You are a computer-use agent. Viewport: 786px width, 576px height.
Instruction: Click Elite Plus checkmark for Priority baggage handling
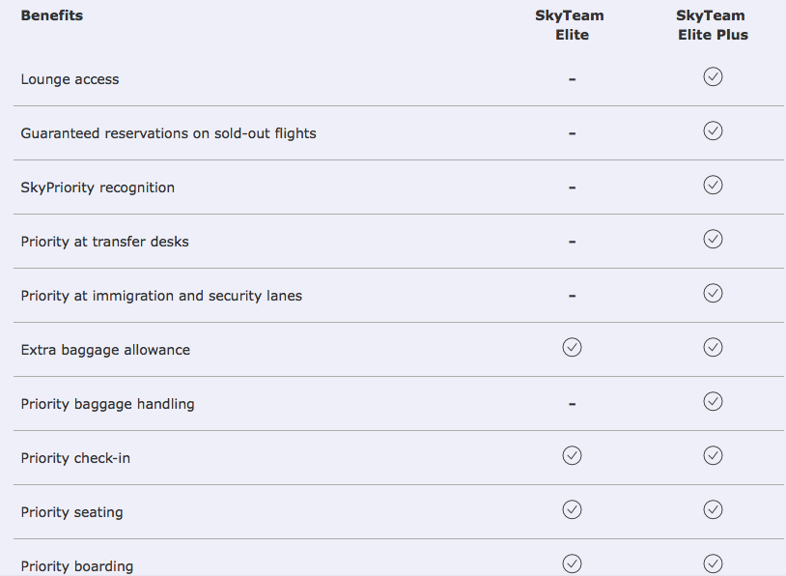pyautogui.click(x=713, y=401)
